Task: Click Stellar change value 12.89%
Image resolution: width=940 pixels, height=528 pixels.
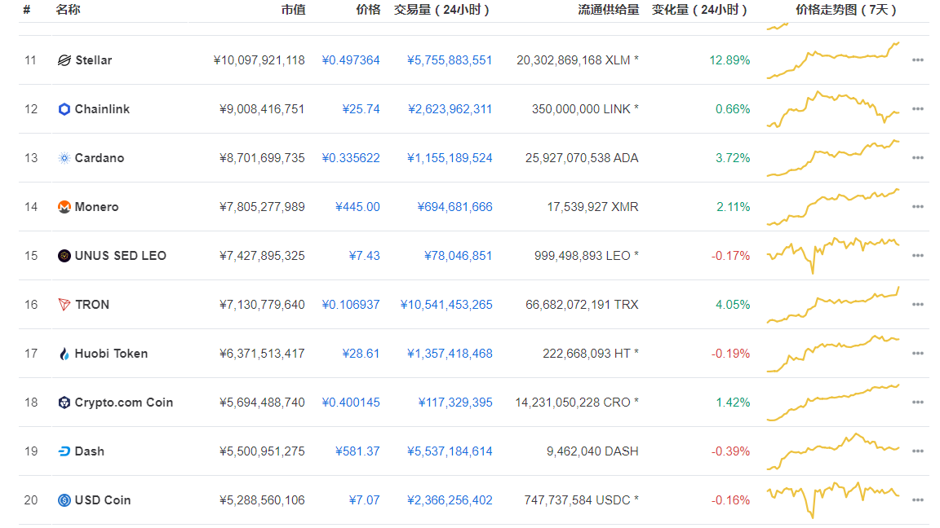Action: click(729, 60)
